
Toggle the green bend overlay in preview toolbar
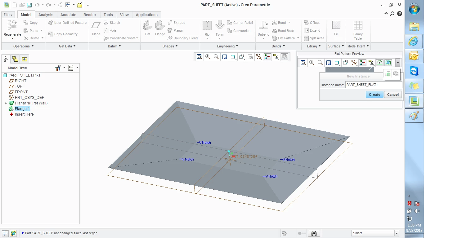379,63
